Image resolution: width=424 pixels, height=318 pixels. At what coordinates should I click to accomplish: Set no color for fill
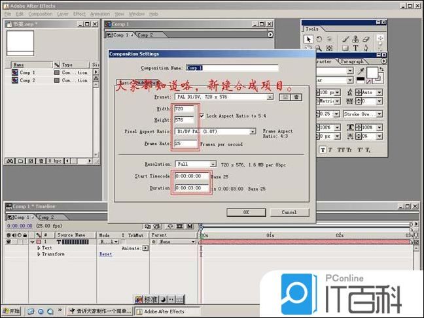[368, 81]
